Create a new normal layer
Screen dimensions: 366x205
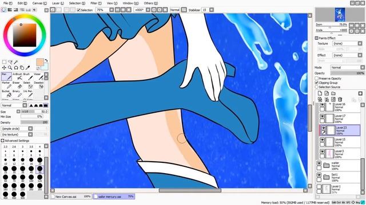[320, 93]
